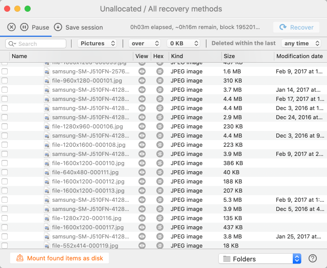Image resolution: width=327 pixels, height=268 pixels.
Task: Open the 'over' size comparison dropdown
Action: click(145, 43)
